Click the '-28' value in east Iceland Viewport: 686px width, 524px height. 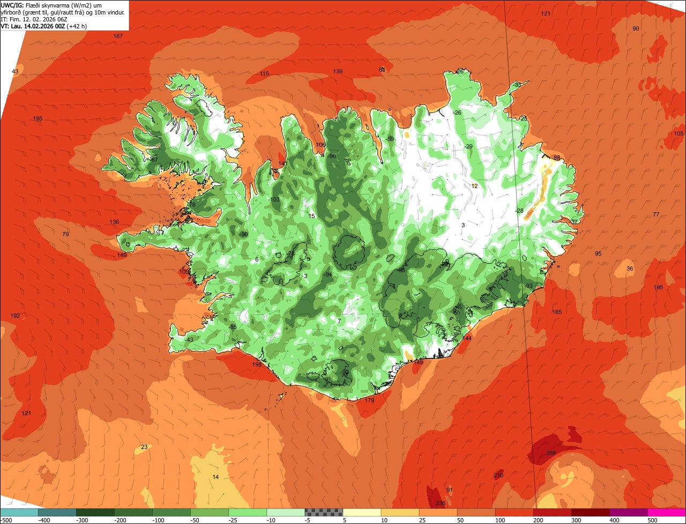click(x=519, y=211)
